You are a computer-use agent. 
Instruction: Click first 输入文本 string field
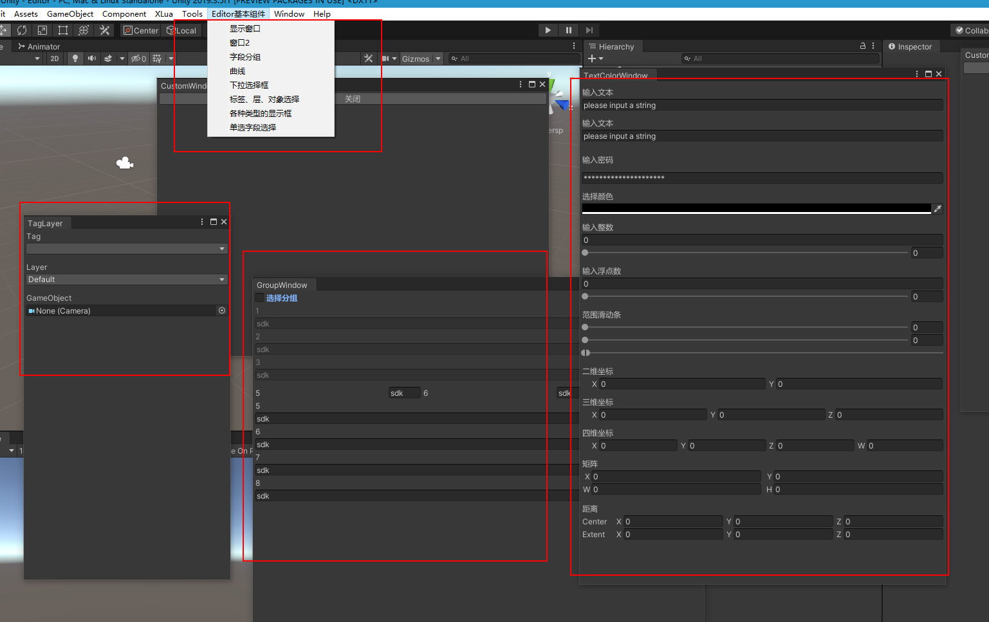(763, 105)
